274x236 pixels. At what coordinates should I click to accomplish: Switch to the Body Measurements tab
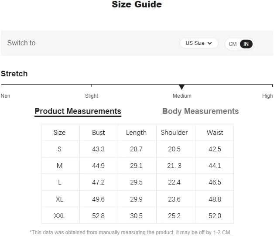(x=200, y=111)
